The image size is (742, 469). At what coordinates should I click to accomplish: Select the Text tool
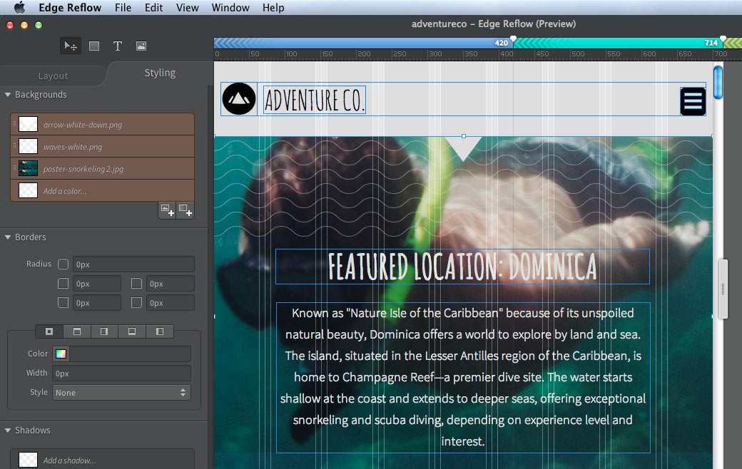click(117, 46)
